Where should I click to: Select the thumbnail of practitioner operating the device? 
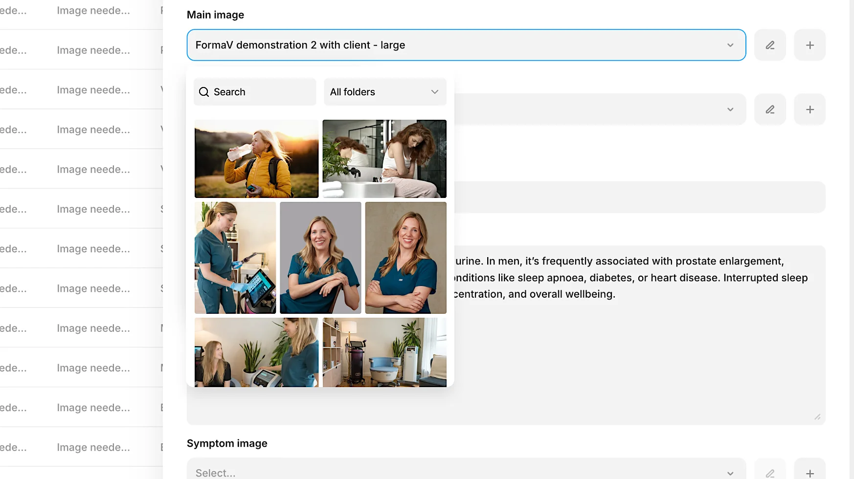click(235, 258)
